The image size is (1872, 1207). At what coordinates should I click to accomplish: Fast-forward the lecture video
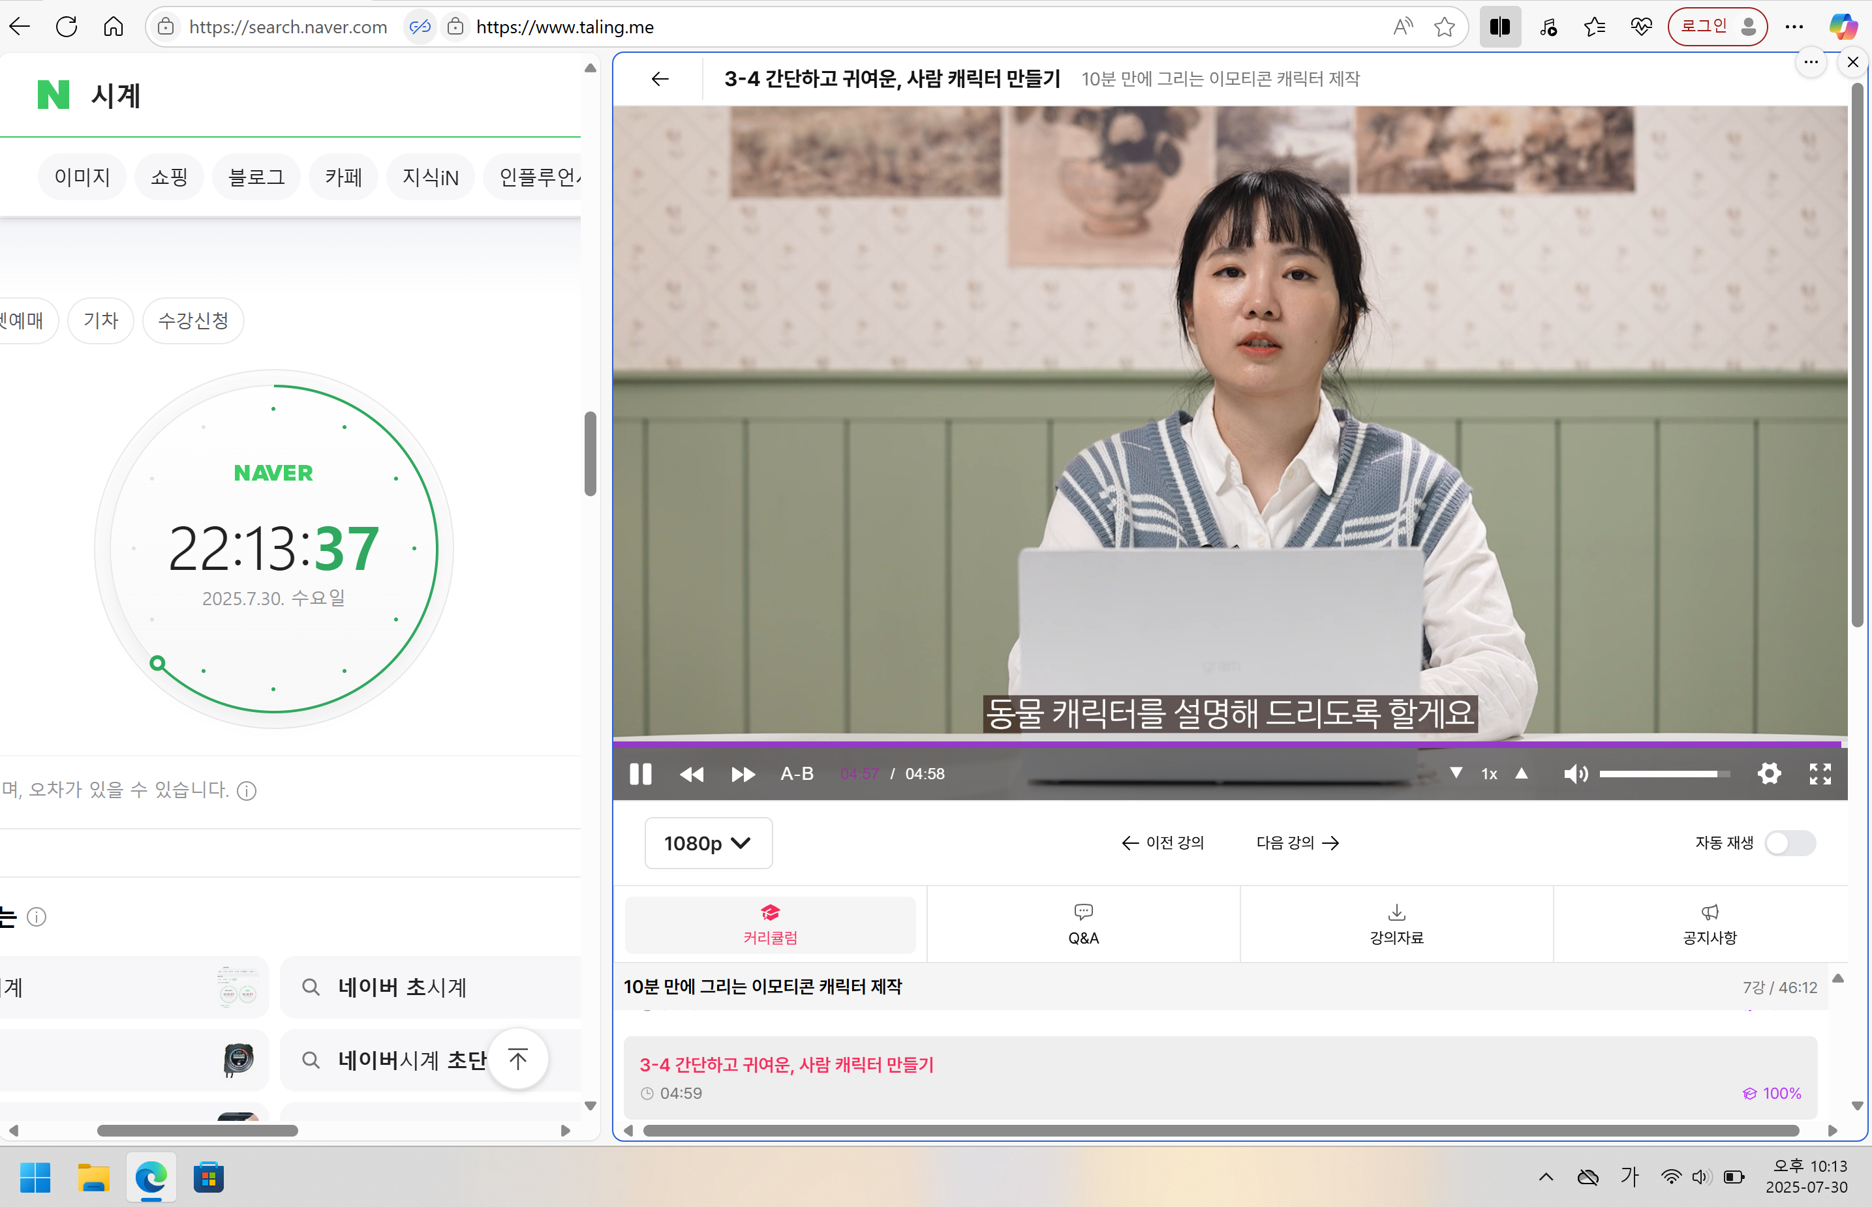742,773
